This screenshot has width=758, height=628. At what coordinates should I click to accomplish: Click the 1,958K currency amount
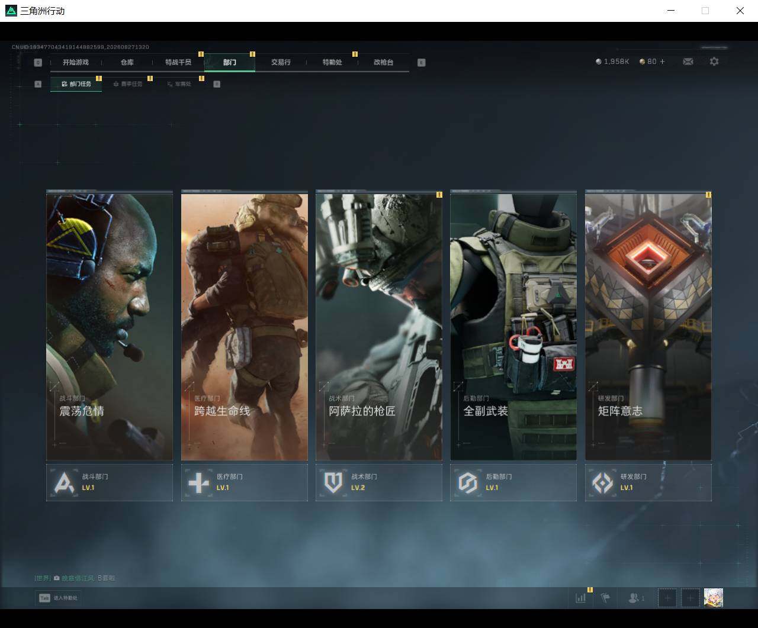(x=616, y=62)
